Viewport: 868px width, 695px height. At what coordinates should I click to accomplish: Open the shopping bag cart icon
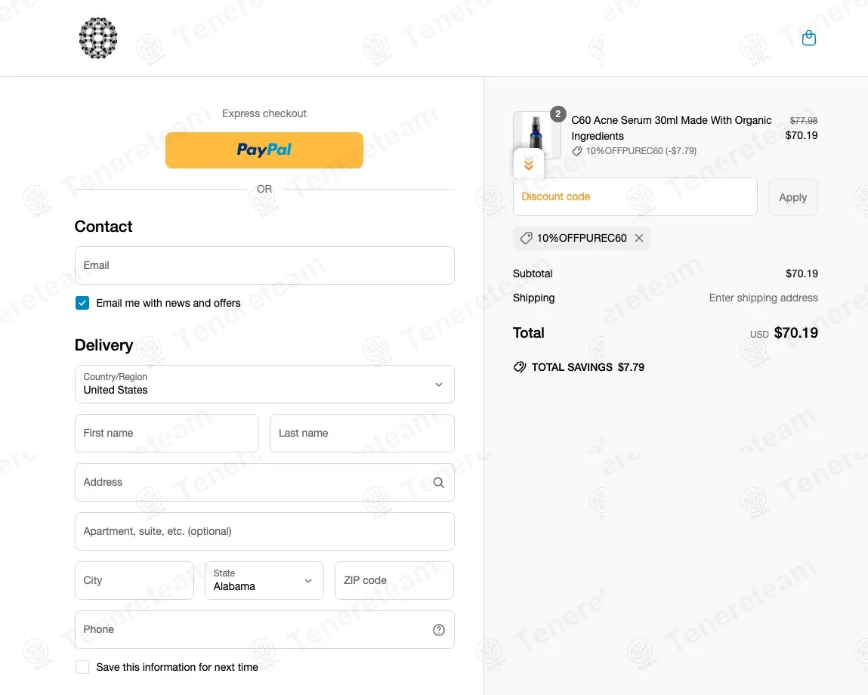pos(809,39)
